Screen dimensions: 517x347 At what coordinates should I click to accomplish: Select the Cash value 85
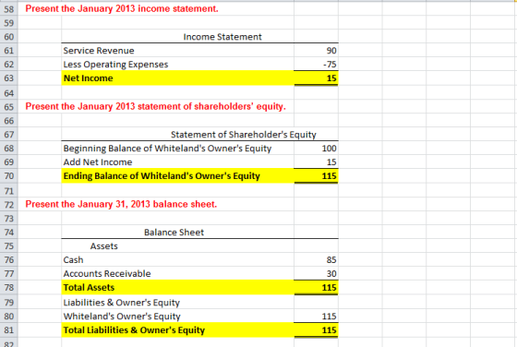point(316,260)
